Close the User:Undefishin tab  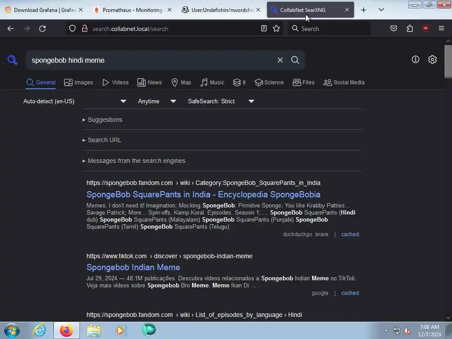pos(258,10)
